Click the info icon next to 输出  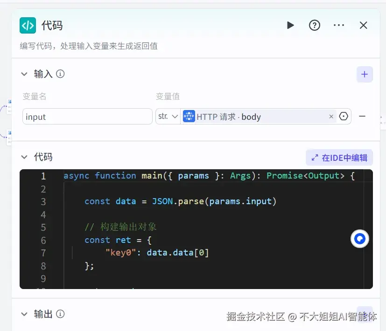[x=61, y=314]
